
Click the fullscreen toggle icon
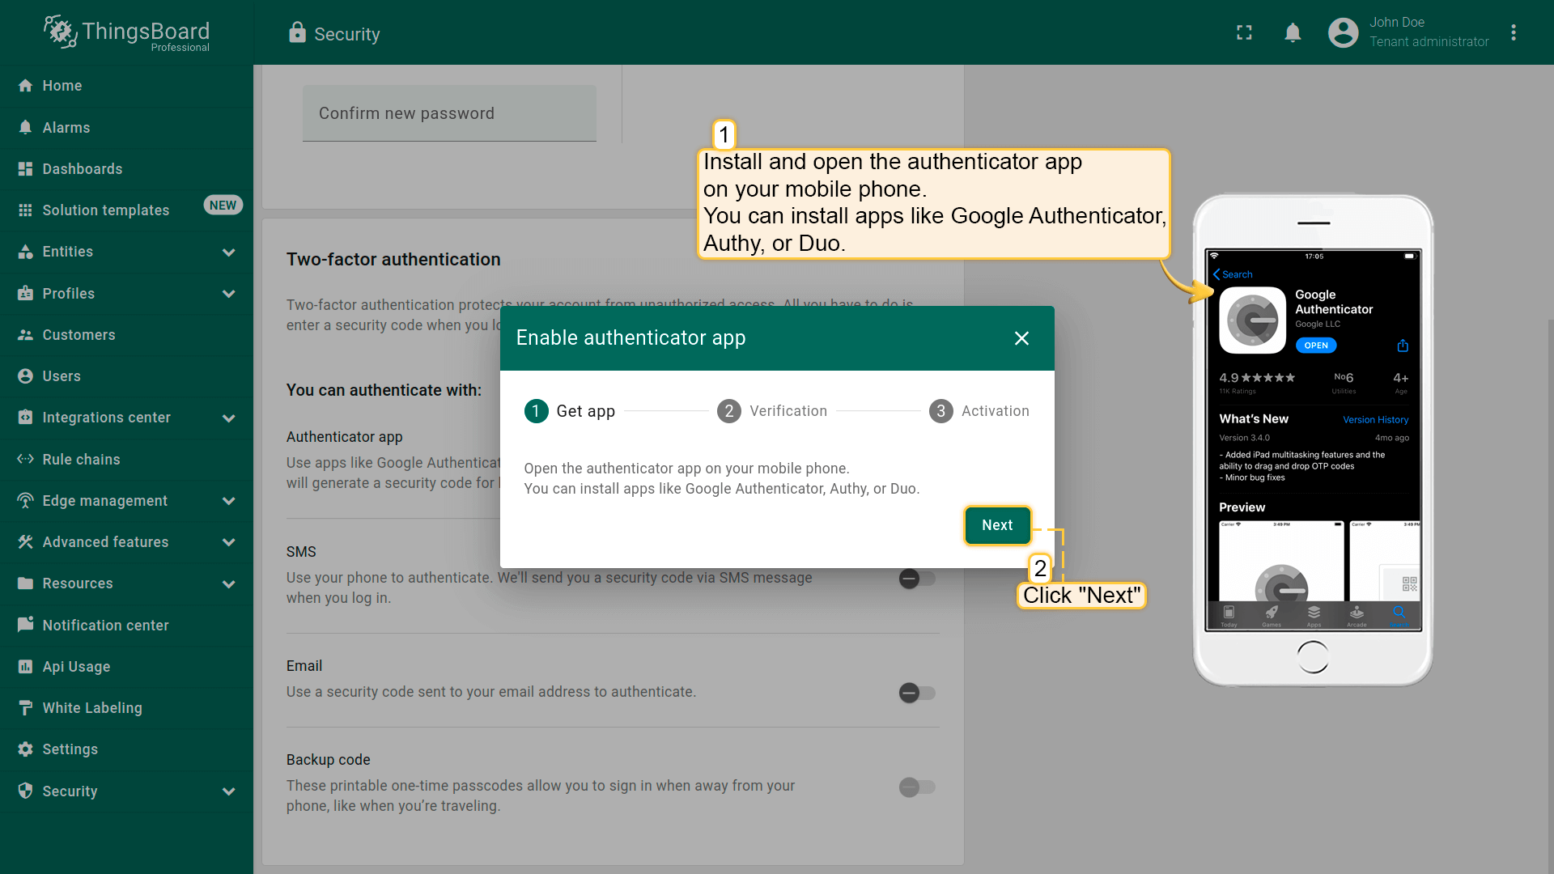[1244, 32]
